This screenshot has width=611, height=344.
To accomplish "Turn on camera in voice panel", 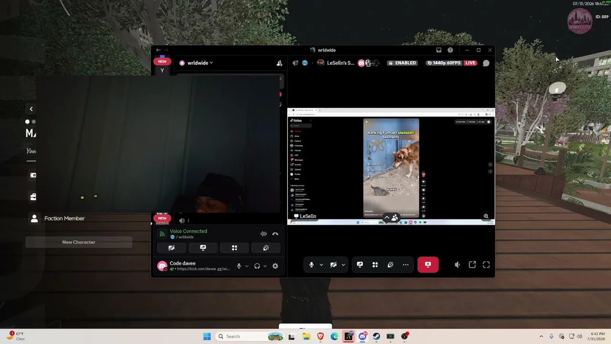I will coord(171,248).
